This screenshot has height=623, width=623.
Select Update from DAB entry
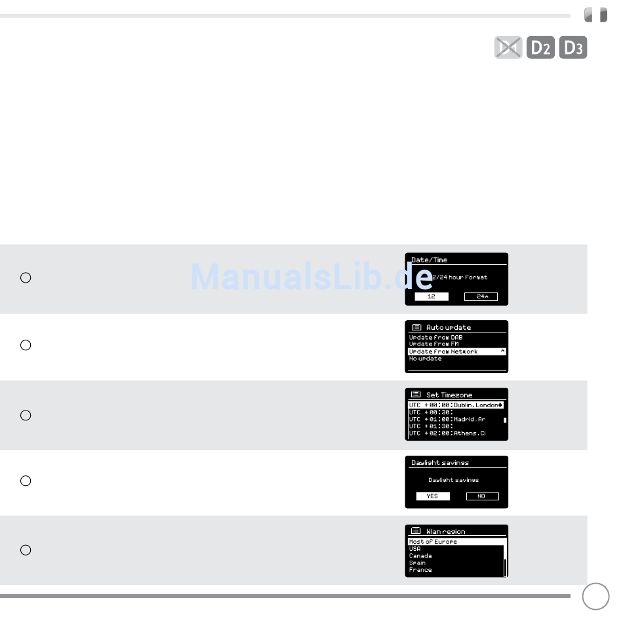click(436, 337)
